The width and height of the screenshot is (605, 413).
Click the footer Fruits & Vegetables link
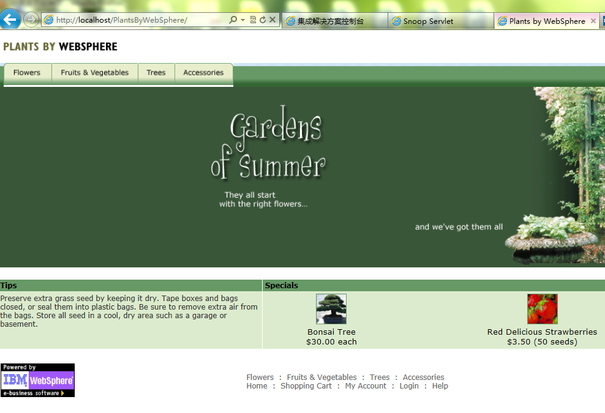(x=322, y=377)
